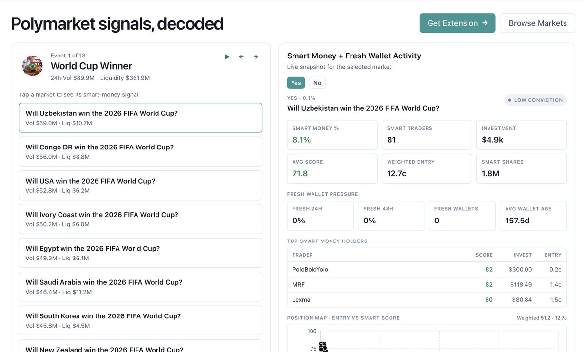The width and height of the screenshot is (585, 352).
Task: Click the $118.49 invest value
Action: [521, 284]
